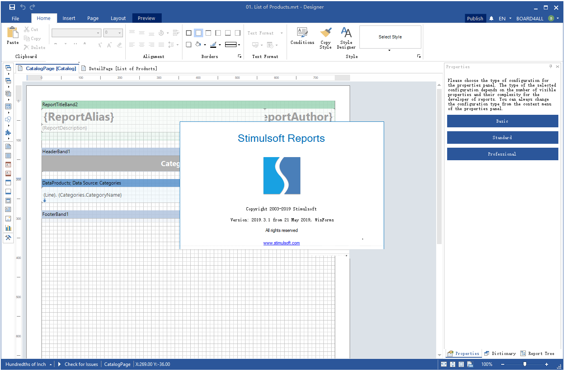Click fit page width status icon
Screen dimensions: 565x371
click(444, 364)
